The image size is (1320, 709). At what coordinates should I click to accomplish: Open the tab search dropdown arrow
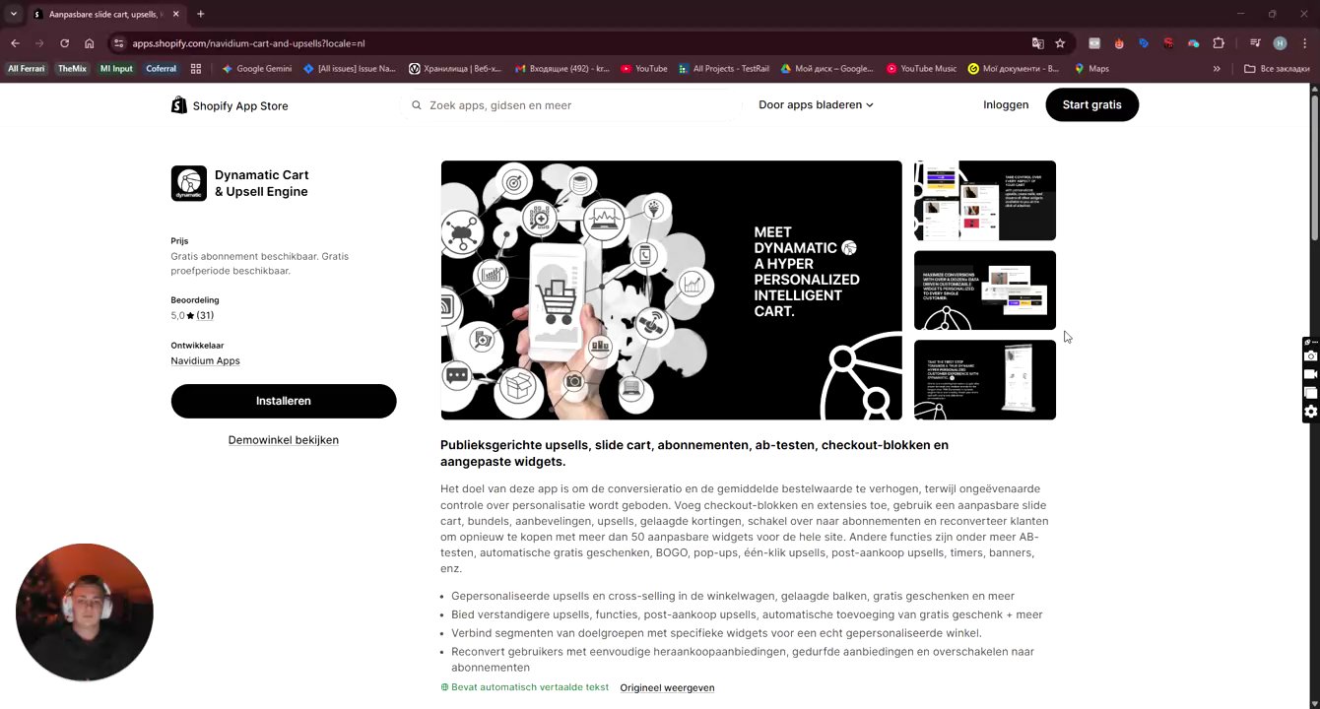13,14
